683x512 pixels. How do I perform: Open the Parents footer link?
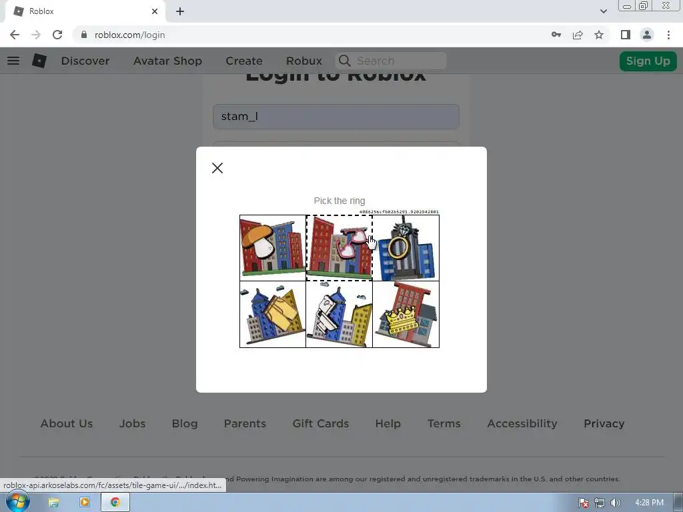click(245, 423)
